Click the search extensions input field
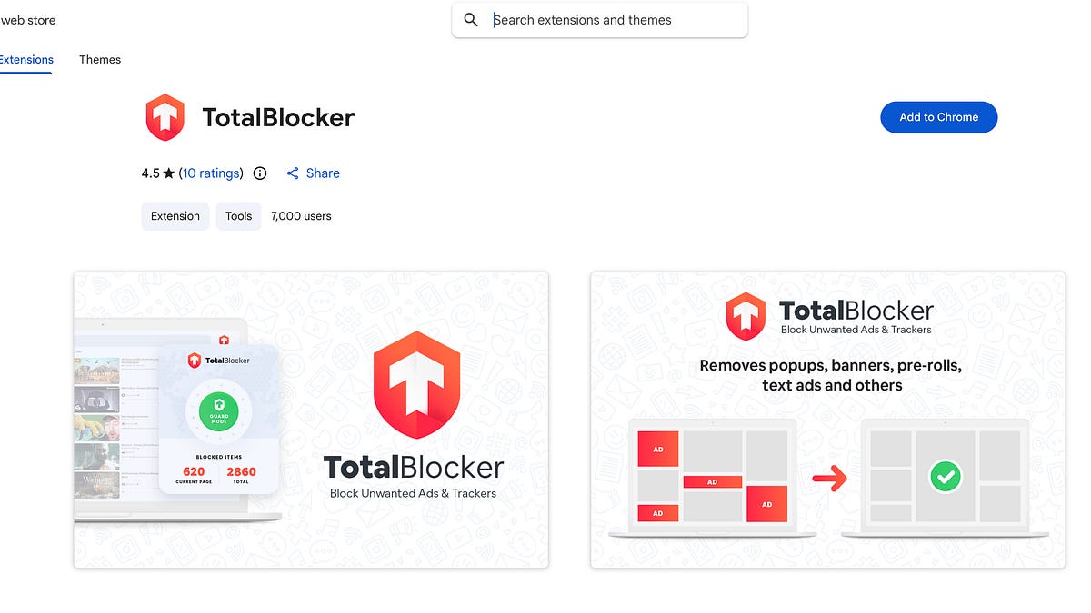Image resolution: width=1091 pixels, height=613 pixels. (600, 19)
